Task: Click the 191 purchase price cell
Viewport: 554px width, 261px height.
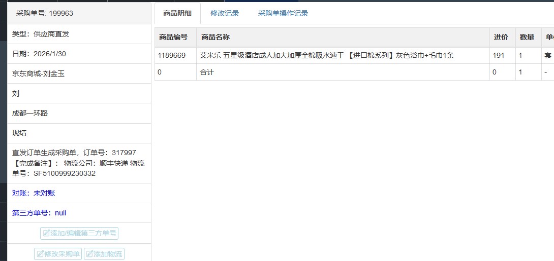Action: pos(498,56)
